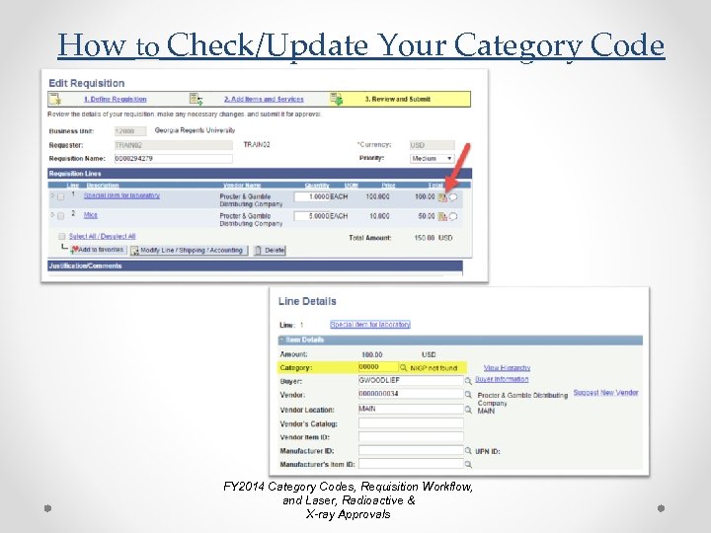Click comment bubble icon on Mice line
This screenshot has height=533, width=711.
pyautogui.click(x=453, y=216)
